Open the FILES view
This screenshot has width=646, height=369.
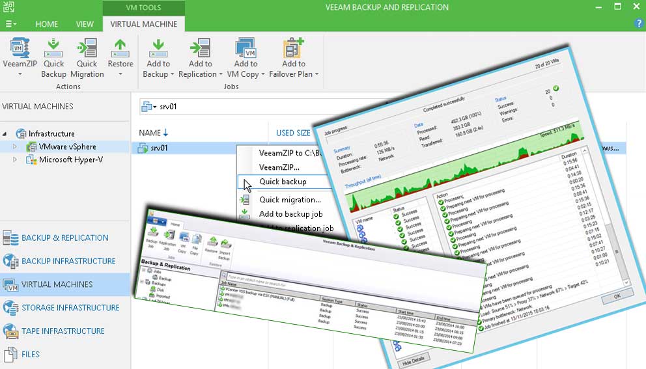(x=31, y=354)
